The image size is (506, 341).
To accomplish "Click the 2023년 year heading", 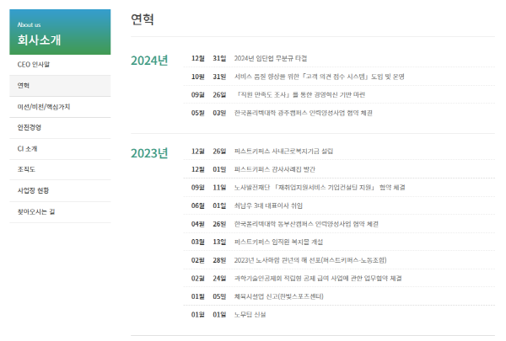I will [149, 153].
